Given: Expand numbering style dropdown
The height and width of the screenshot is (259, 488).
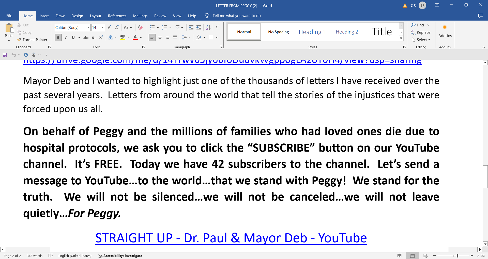Looking at the screenshot, I should click(x=170, y=27).
